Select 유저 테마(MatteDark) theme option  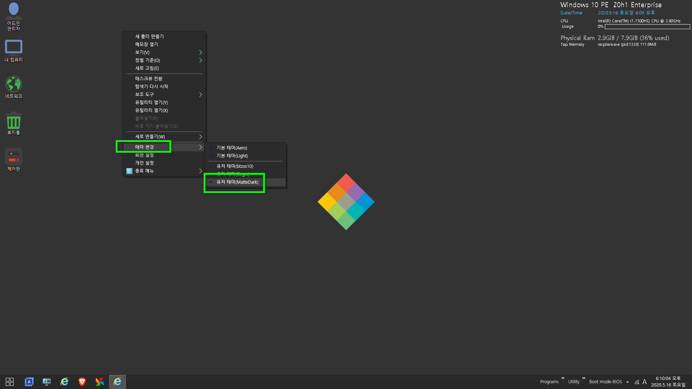tap(246, 182)
